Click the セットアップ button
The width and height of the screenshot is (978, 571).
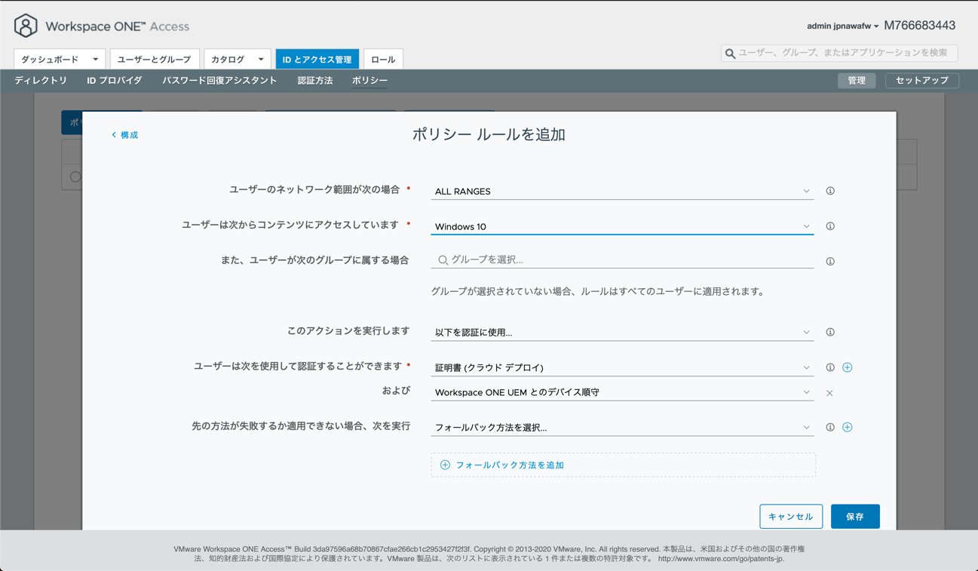coord(922,81)
